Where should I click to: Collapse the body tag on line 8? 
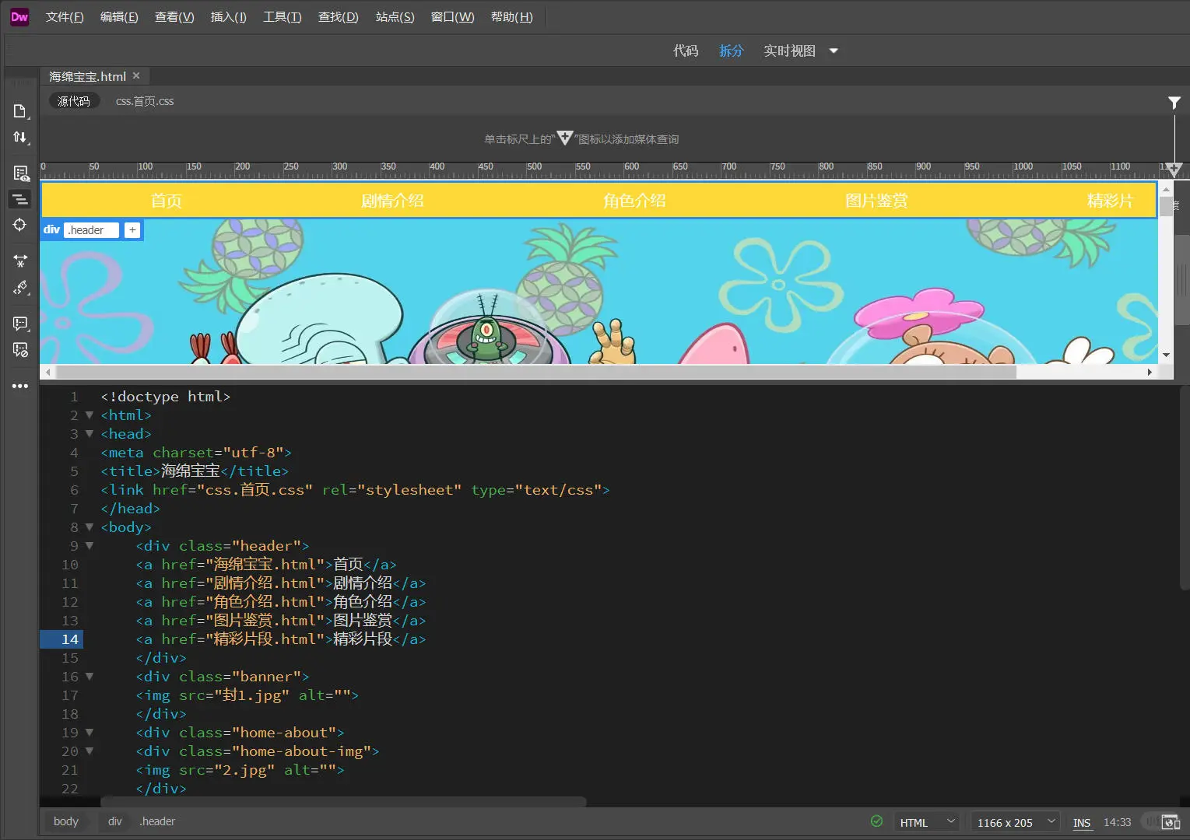pos(90,527)
